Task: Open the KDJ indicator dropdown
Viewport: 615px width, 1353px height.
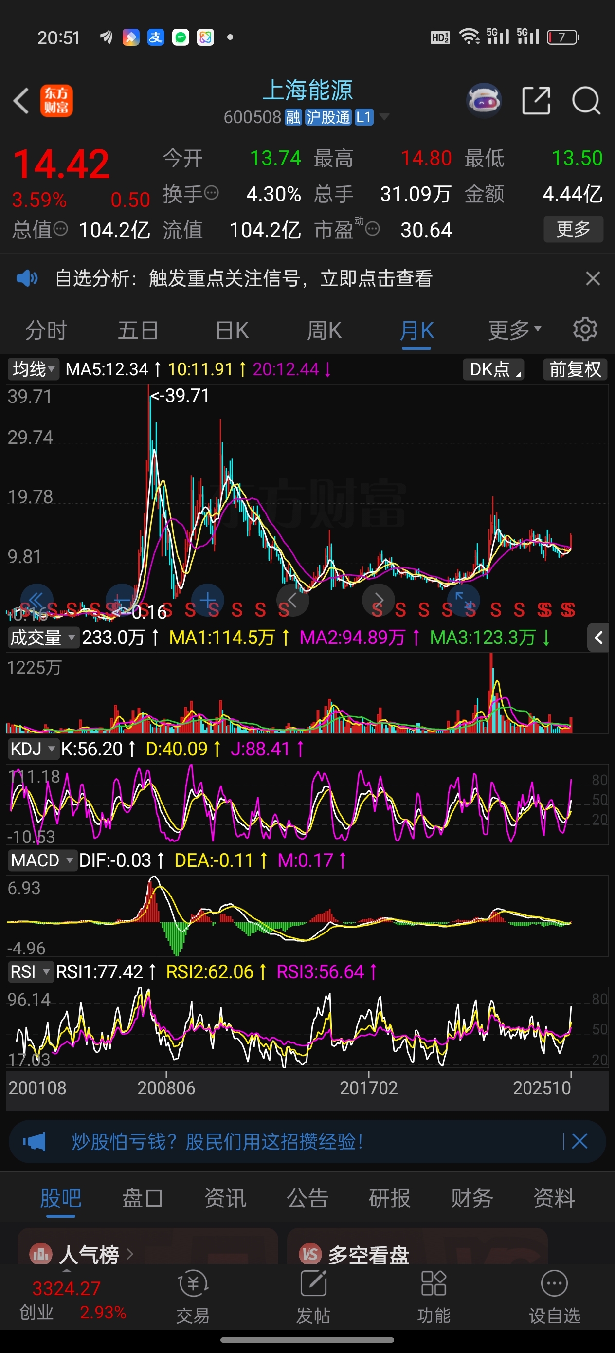Action: coord(33,749)
